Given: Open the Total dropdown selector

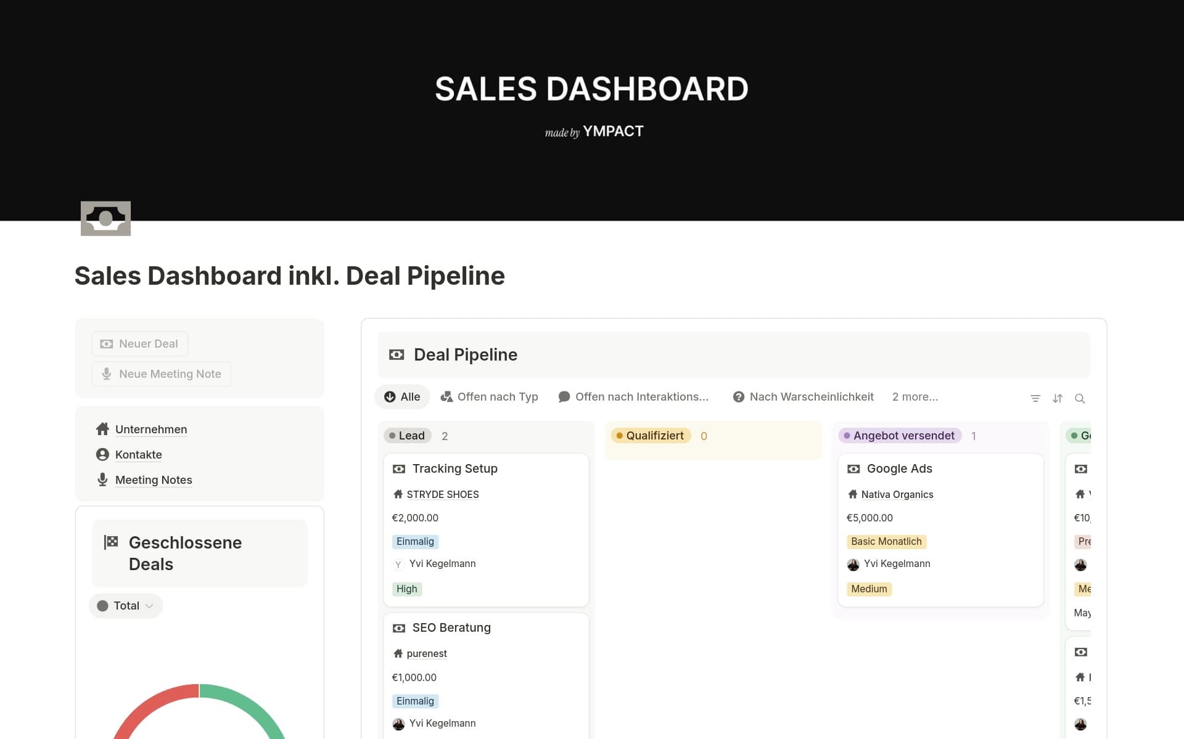Looking at the screenshot, I should (126, 606).
